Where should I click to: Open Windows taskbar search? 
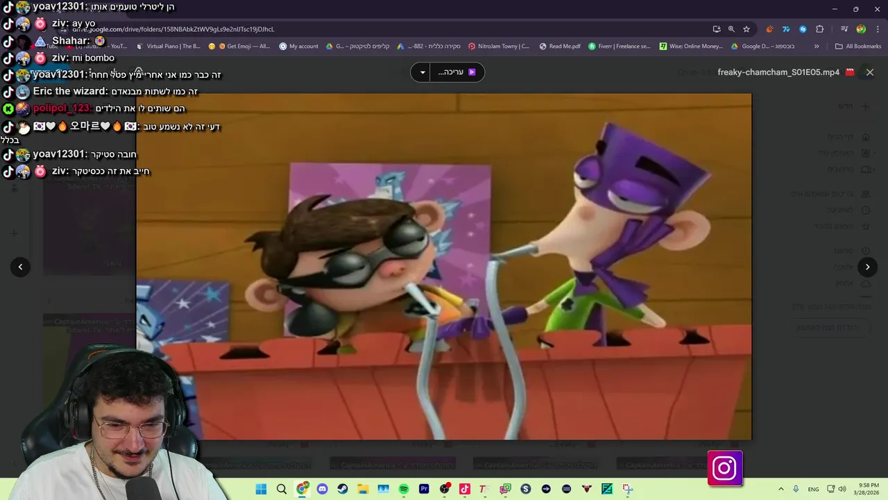[x=282, y=489]
